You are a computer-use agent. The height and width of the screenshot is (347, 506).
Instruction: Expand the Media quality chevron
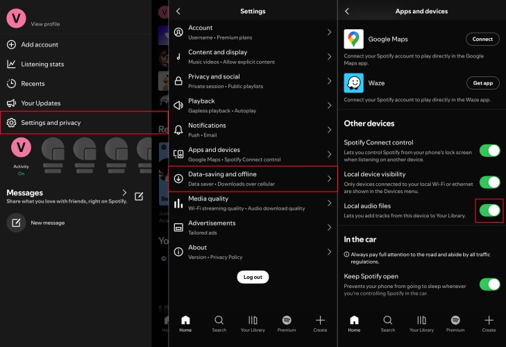click(329, 203)
